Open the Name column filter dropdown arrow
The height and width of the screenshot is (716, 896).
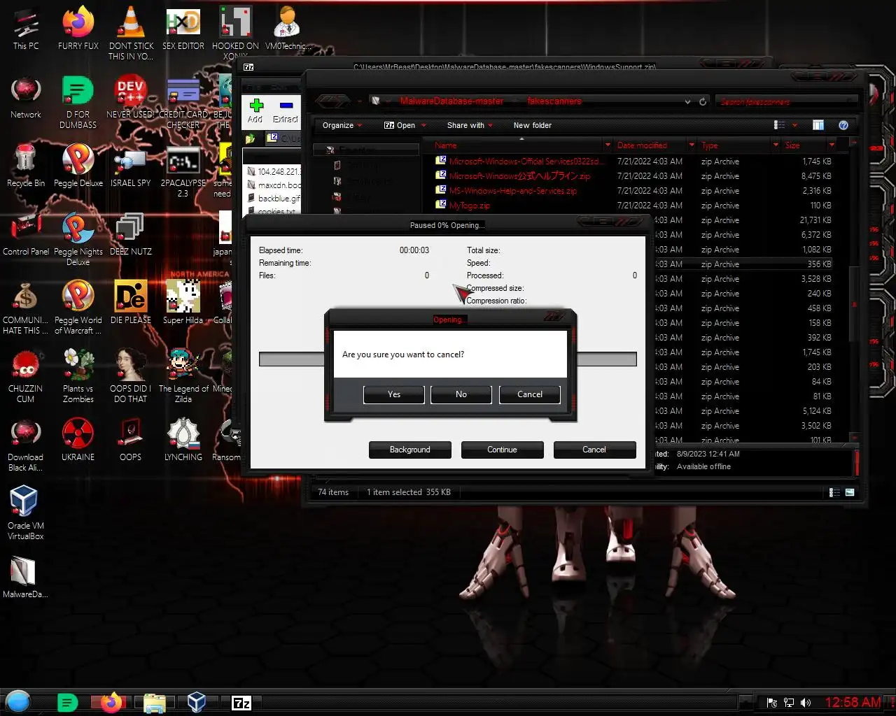[x=608, y=145]
